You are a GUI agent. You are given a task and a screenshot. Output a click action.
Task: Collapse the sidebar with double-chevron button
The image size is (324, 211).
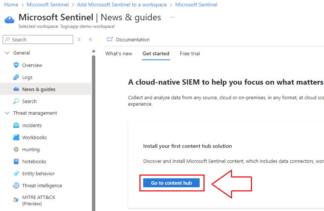pyautogui.click(x=90, y=39)
